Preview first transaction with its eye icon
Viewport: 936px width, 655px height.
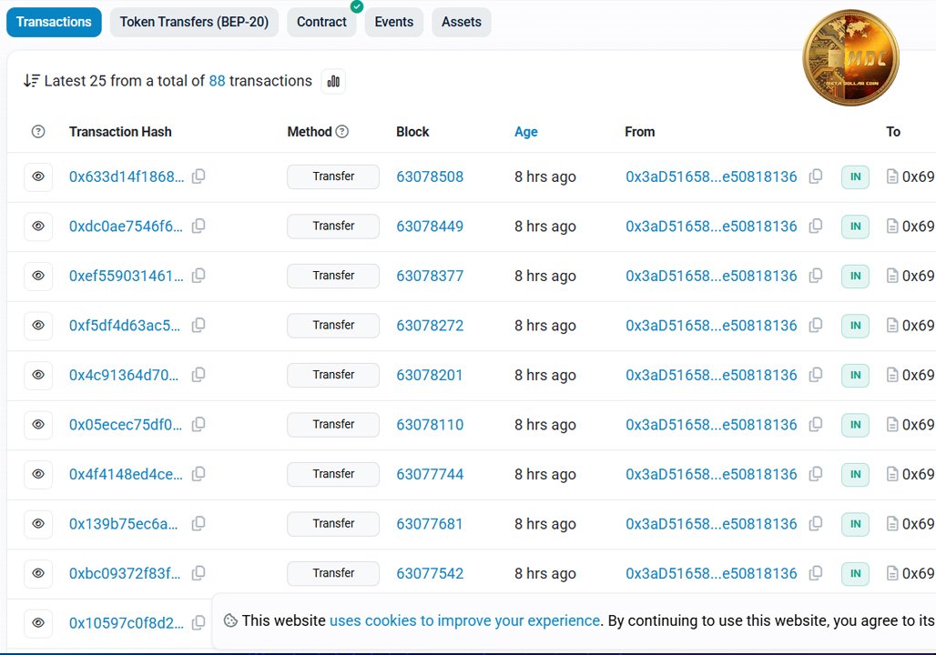pyautogui.click(x=37, y=176)
